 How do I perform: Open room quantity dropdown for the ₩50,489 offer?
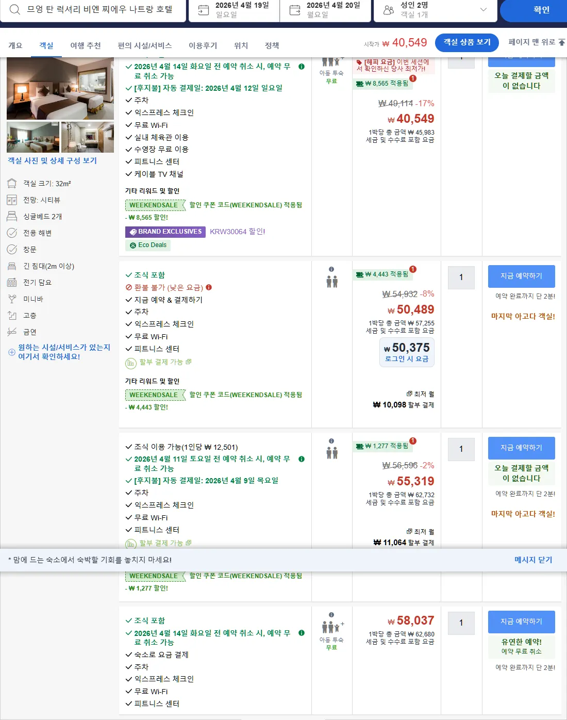coord(461,277)
